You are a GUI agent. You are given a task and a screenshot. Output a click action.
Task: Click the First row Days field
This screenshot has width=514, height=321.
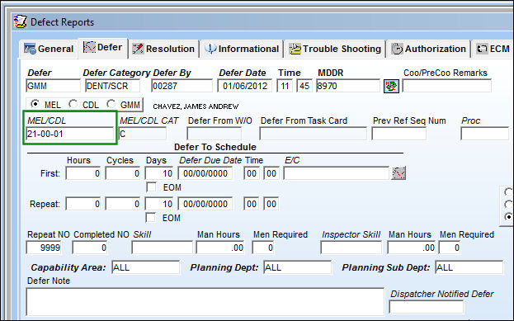click(x=159, y=173)
